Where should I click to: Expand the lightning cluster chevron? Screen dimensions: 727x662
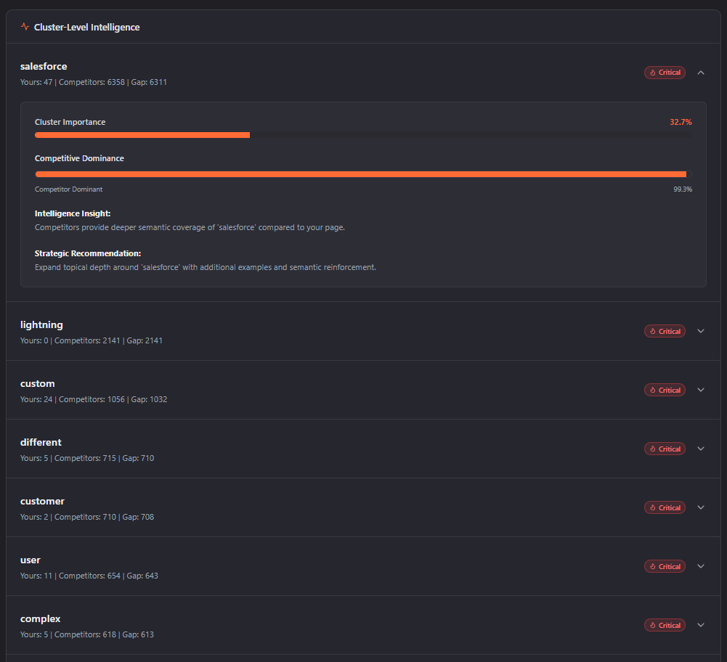(700, 331)
